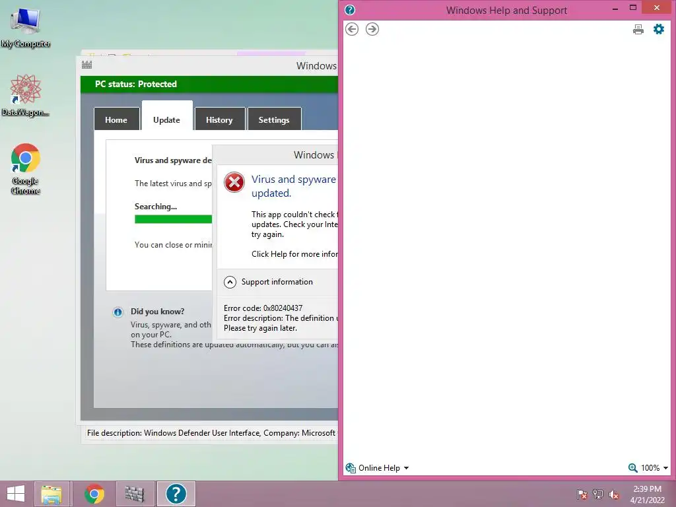Open My Computer desktop icon
Image resolution: width=676 pixels, height=507 pixels.
pyautogui.click(x=26, y=28)
